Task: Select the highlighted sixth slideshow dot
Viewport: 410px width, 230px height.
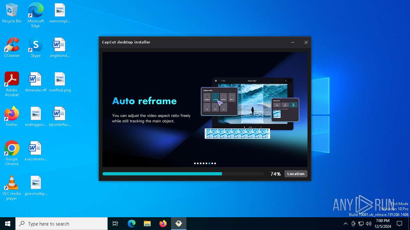Action: [209, 163]
